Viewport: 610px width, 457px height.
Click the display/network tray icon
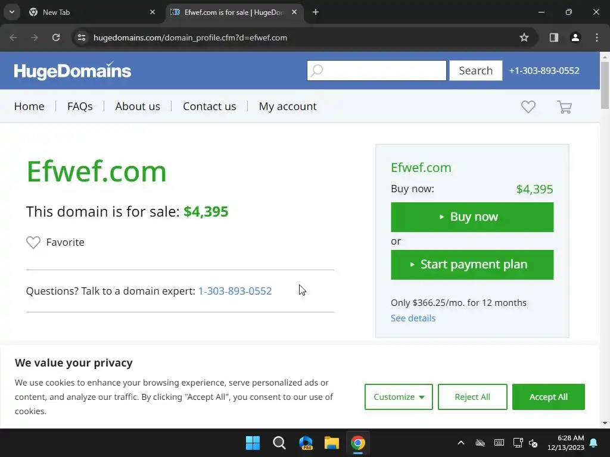pyautogui.click(x=518, y=443)
